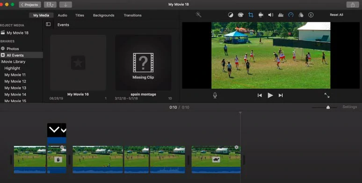
Task: Click the My Movie 16 event thumbnail
Action: (x=78, y=62)
